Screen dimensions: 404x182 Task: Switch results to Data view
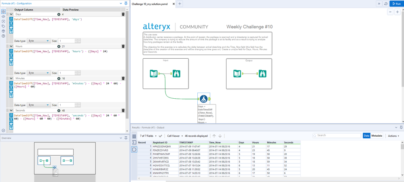coord(366,136)
